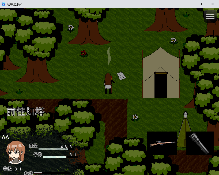Click the game app icon in title bar

3,4
